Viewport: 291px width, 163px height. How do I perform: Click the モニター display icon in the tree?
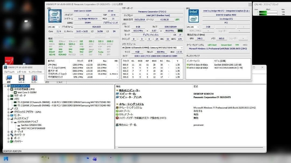pos(12,115)
